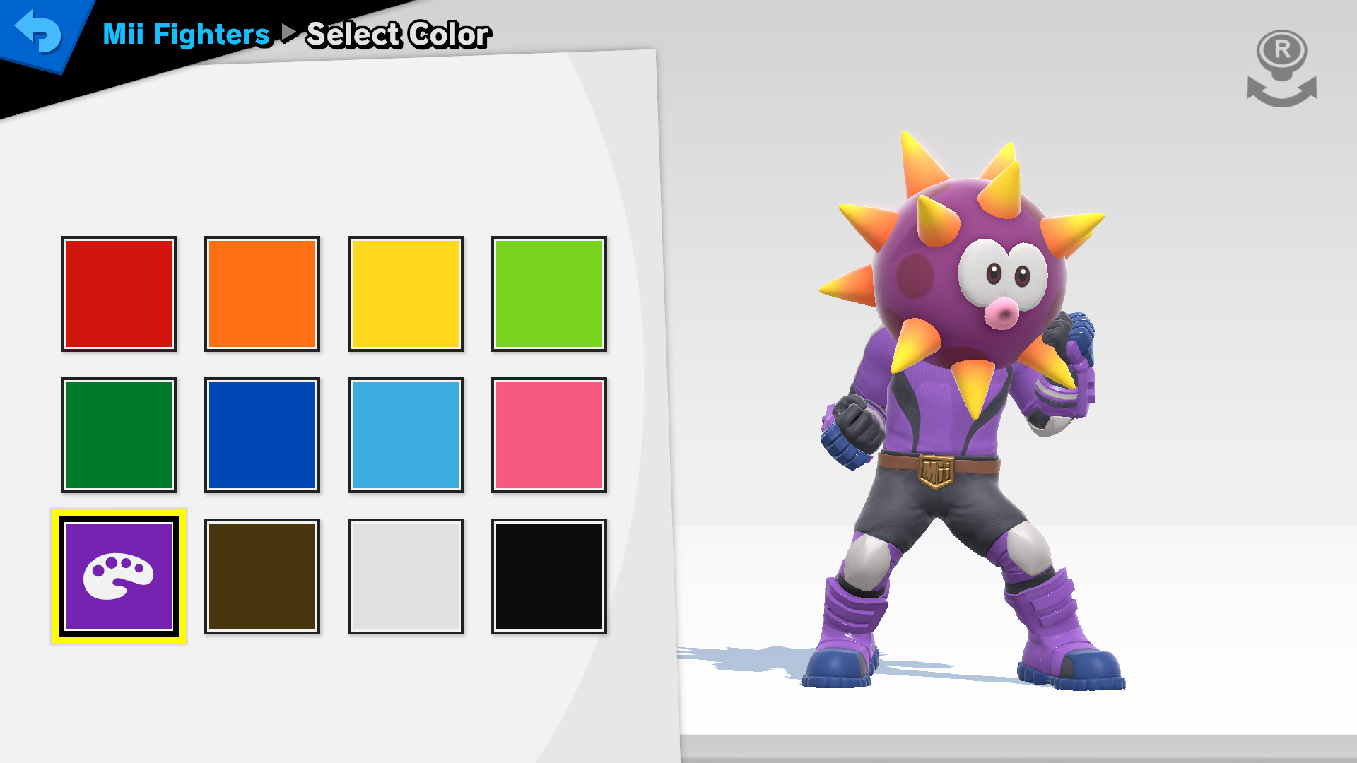Screen dimensions: 1357x763
Task: Select the brown color swatch
Action: click(x=263, y=576)
